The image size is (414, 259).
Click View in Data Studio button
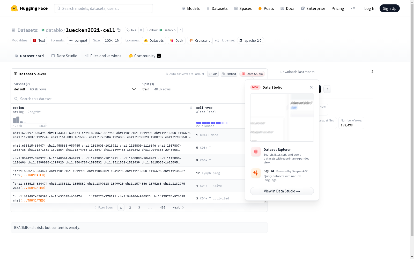(282, 191)
